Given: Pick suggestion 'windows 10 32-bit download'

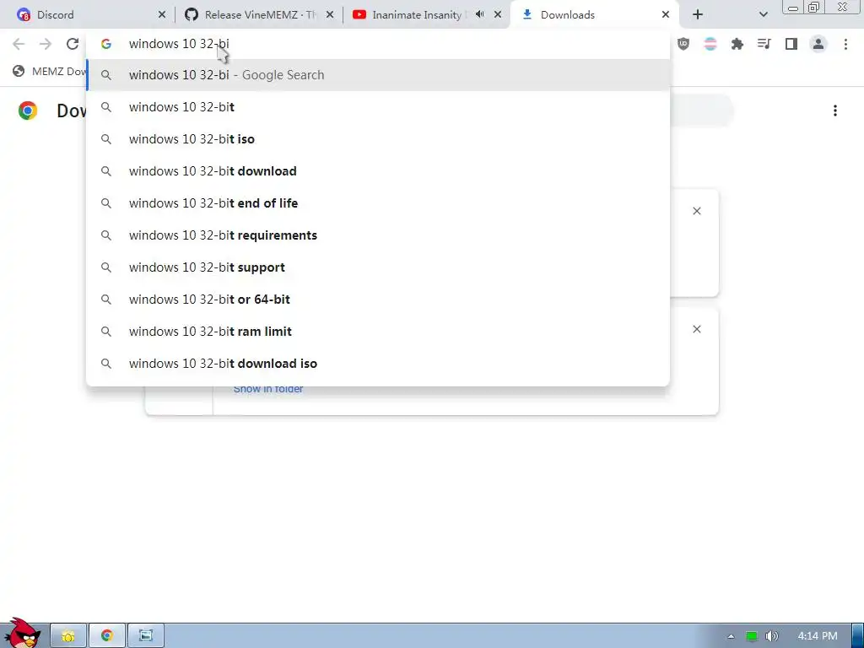Looking at the screenshot, I should 378,170.
